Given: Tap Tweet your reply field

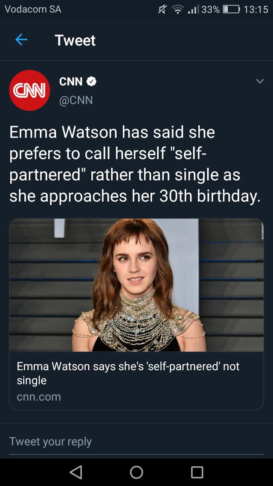Looking at the screenshot, I should [50, 441].
